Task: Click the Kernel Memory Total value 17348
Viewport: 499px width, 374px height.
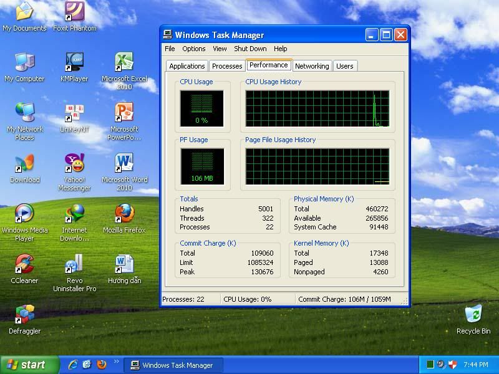Action: click(x=379, y=253)
